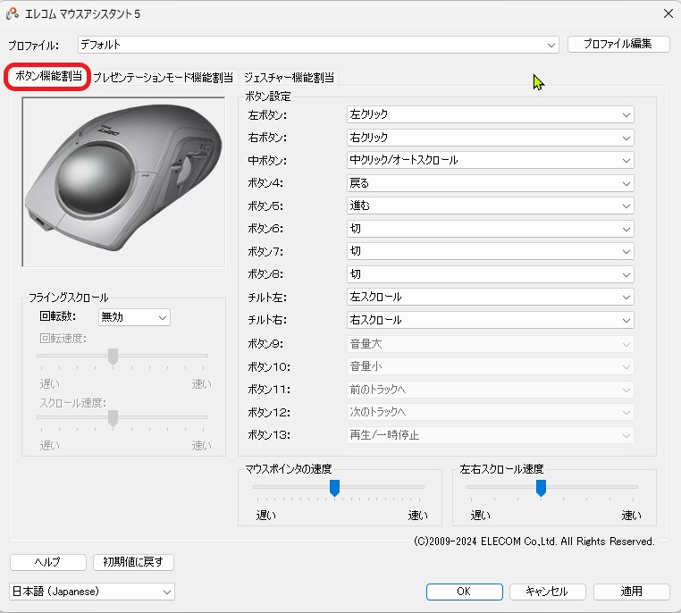The height and width of the screenshot is (613, 681).
Task: Open the ボタン8 function dropdown
Action: (x=491, y=274)
